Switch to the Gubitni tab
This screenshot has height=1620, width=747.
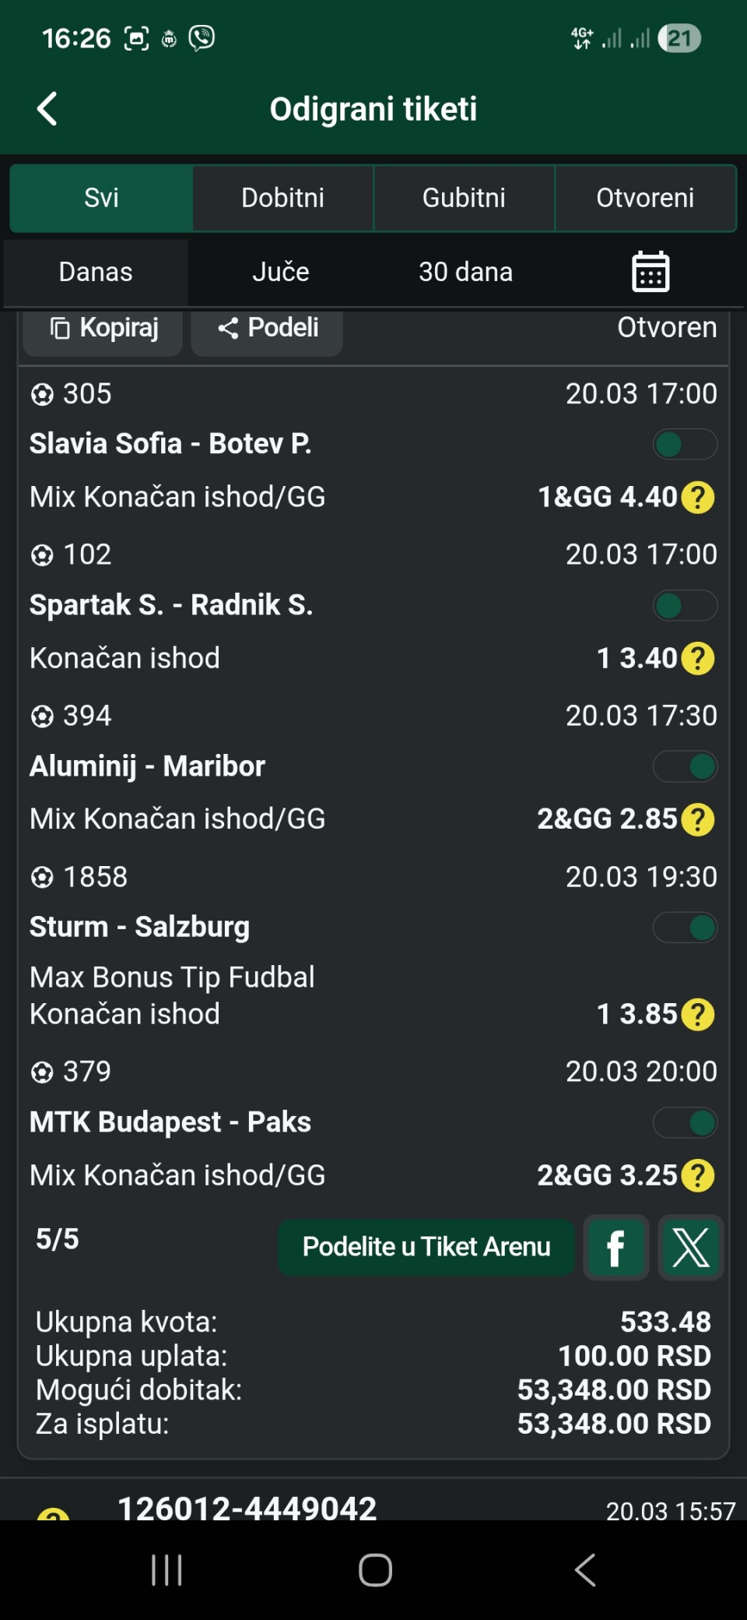pos(464,198)
